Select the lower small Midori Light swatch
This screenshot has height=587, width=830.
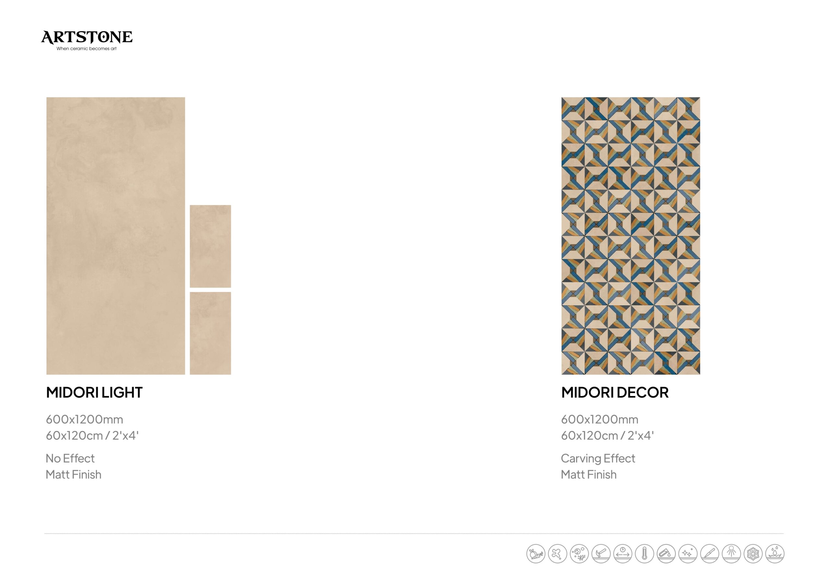point(210,333)
